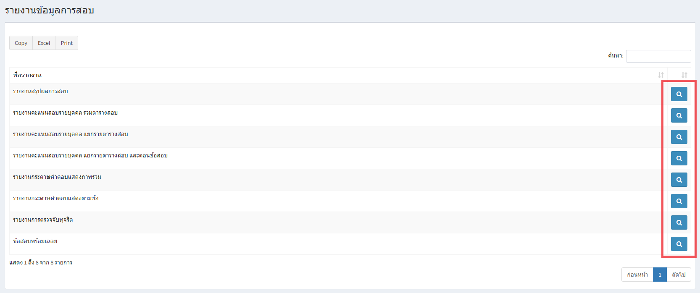700x293 pixels.
Task: Focus the ค้นหา search field
Action: tap(658, 56)
